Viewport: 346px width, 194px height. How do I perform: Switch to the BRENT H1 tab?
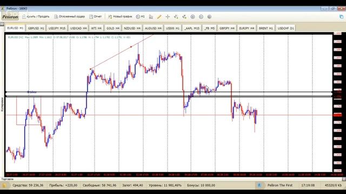click(265, 29)
